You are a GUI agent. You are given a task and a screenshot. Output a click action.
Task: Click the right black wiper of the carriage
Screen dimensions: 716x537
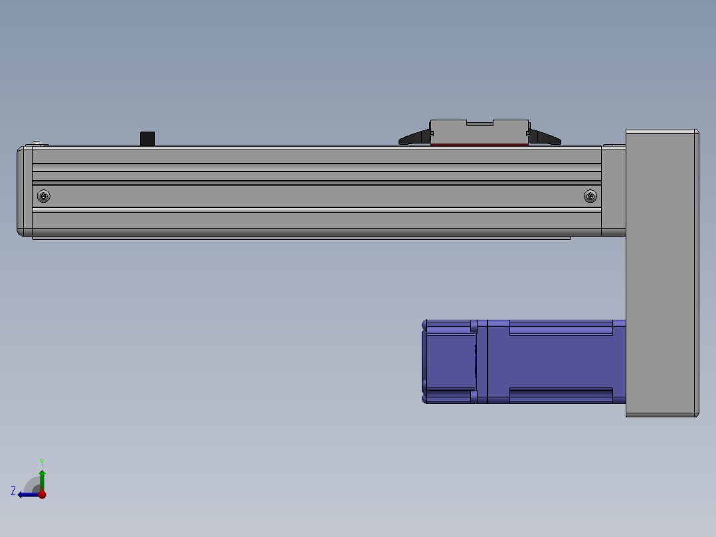click(545, 138)
